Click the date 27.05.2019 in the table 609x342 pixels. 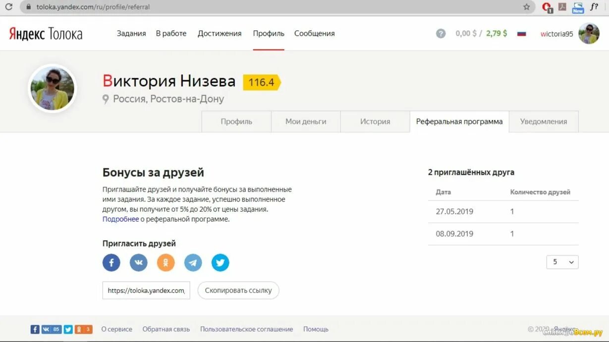454,211
